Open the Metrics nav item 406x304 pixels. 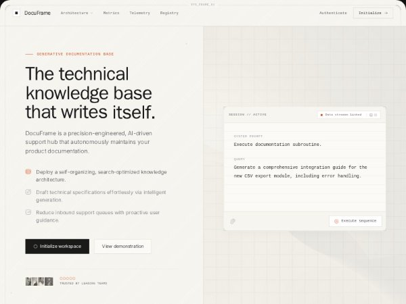pyautogui.click(x=111, y=13)
